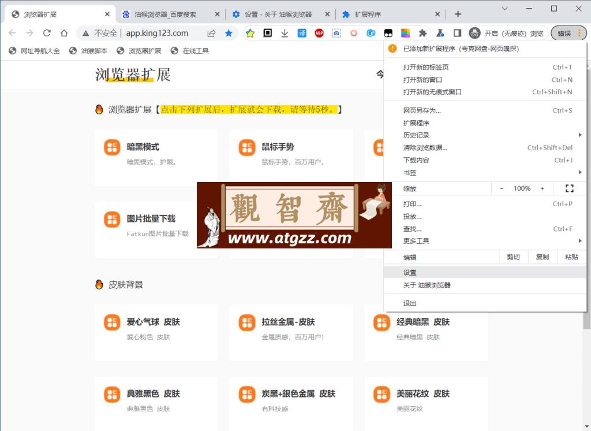Select 查找 menu item

pos(485,229)
